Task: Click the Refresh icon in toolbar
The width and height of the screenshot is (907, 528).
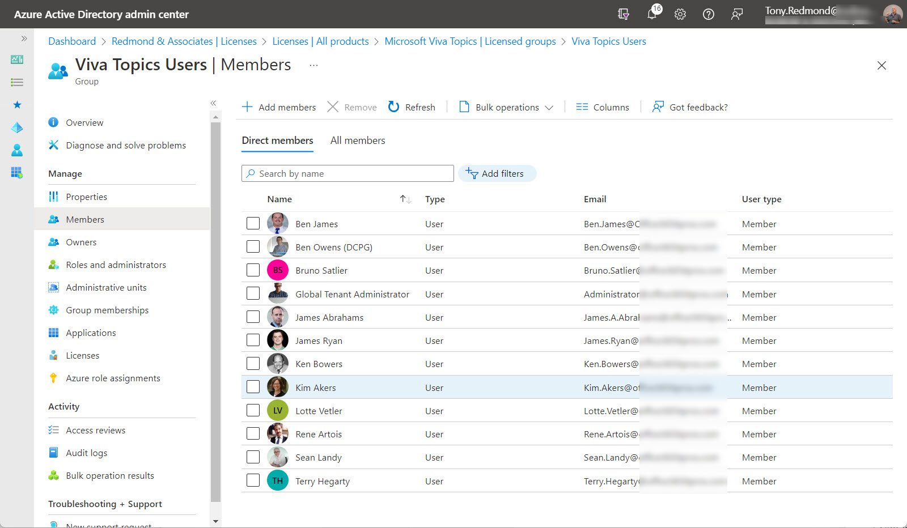Action: (394, 107)
